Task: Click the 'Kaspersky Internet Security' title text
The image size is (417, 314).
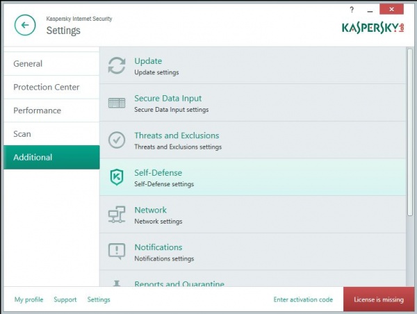Action: point(79,19)
